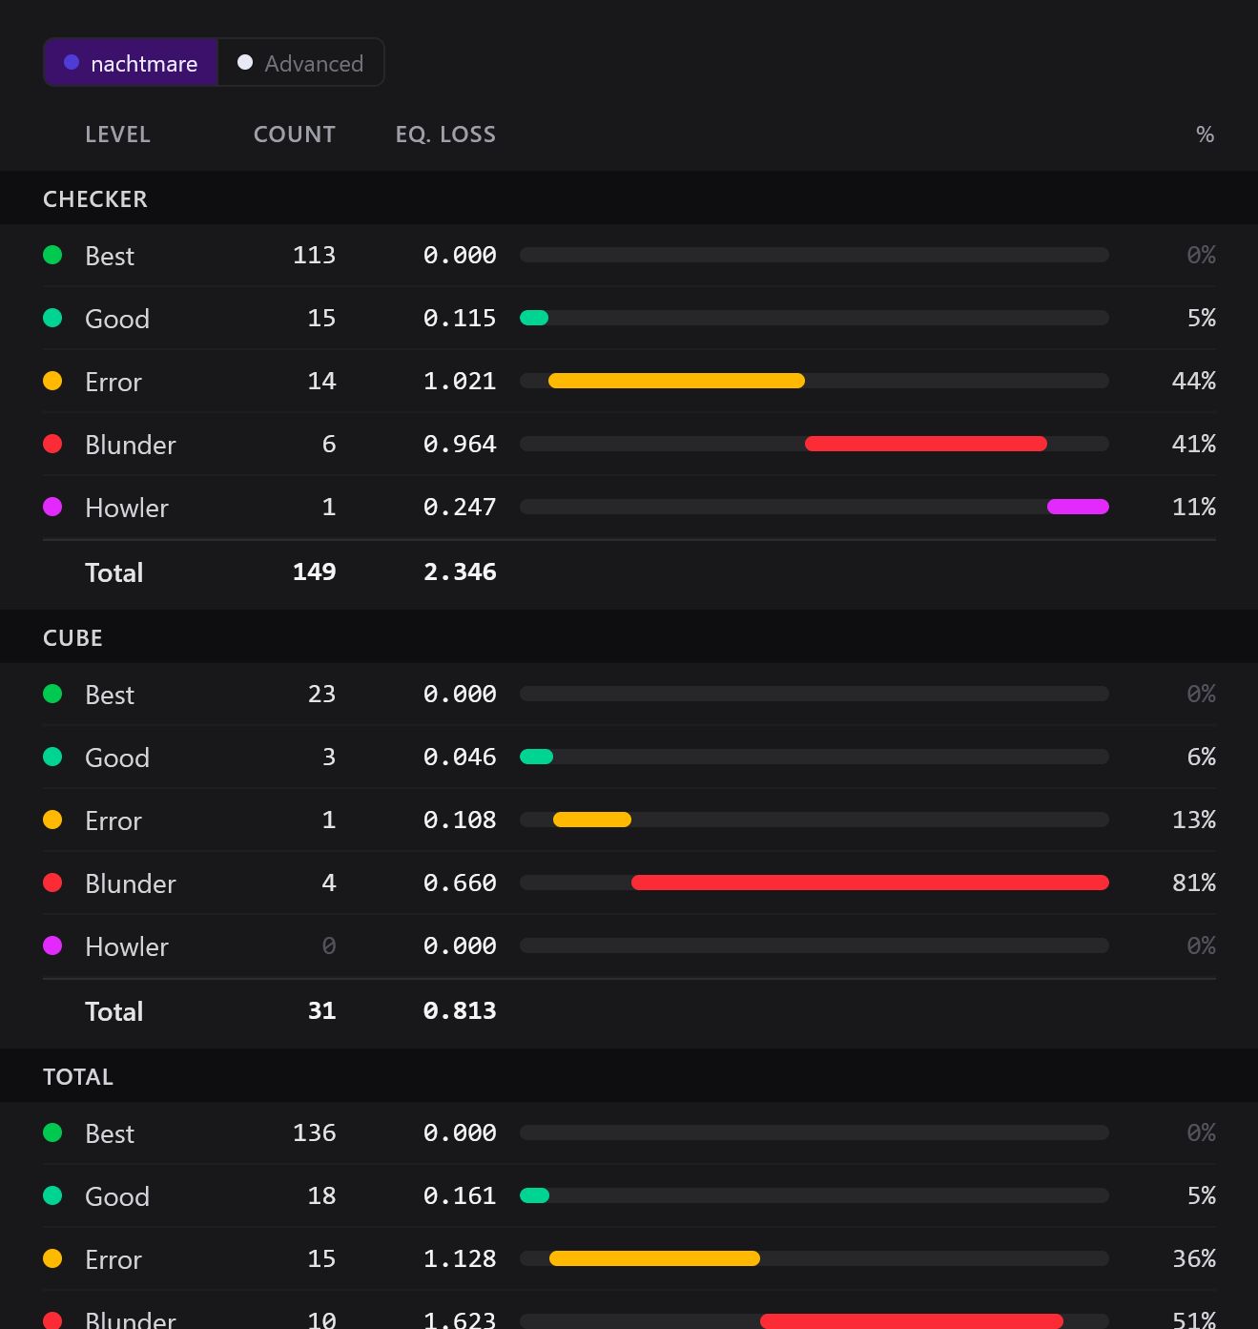Click the green dot for Total Best

point(52,1132)
